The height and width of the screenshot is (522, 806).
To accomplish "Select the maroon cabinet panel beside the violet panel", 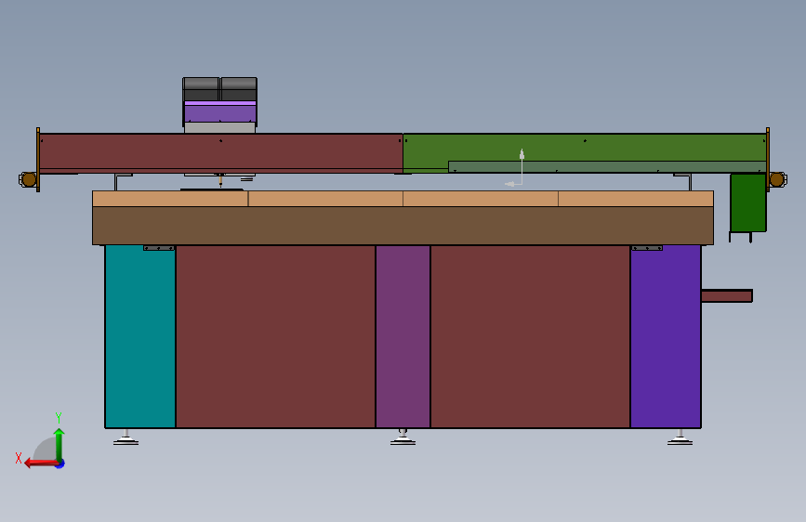I will coord(531,336).
